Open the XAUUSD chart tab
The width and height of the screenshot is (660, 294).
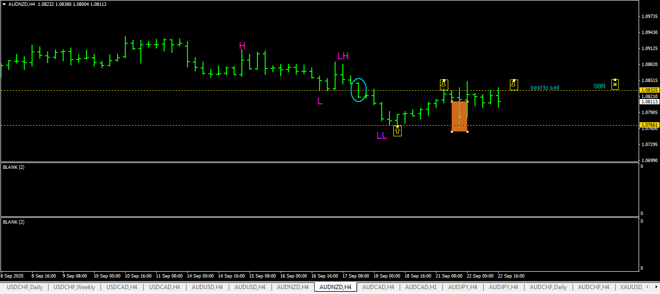tap(631, 287)
